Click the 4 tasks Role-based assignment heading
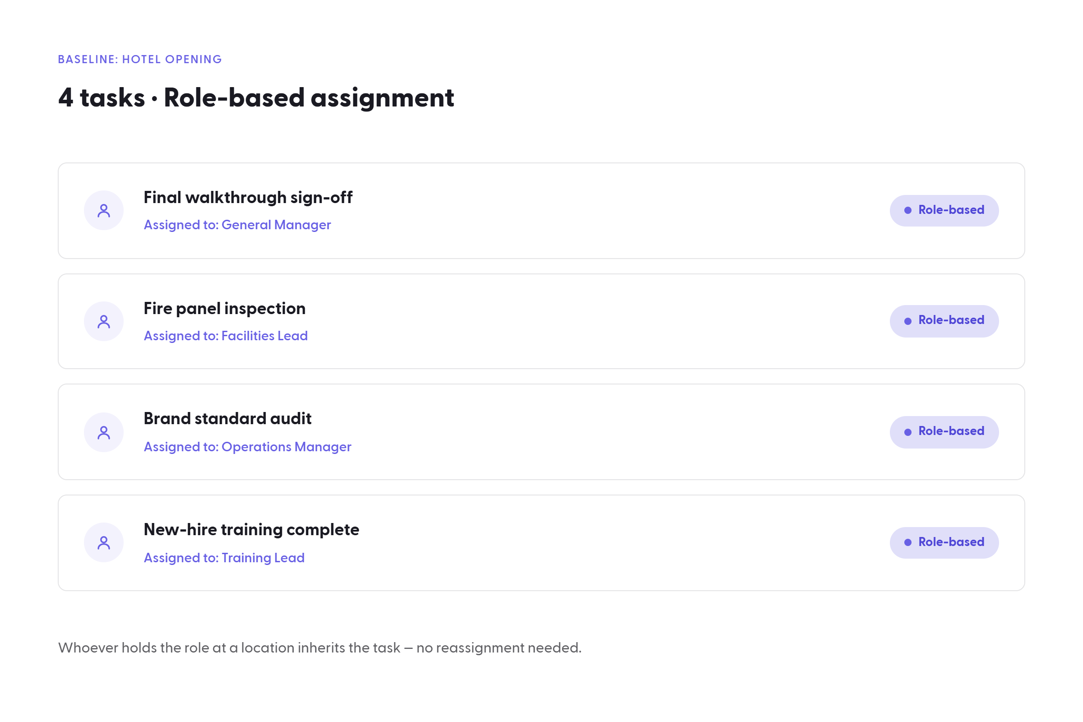The width and height of the screenshot is (1083, 722). coord(256,98)
